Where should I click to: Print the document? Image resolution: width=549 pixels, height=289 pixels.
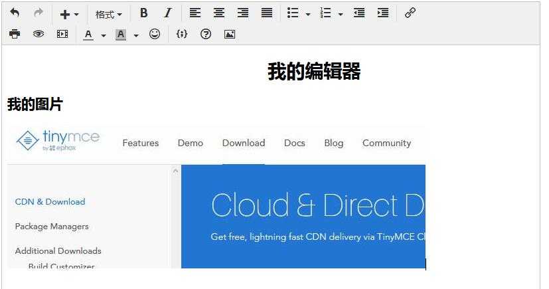tap(15, 34)
